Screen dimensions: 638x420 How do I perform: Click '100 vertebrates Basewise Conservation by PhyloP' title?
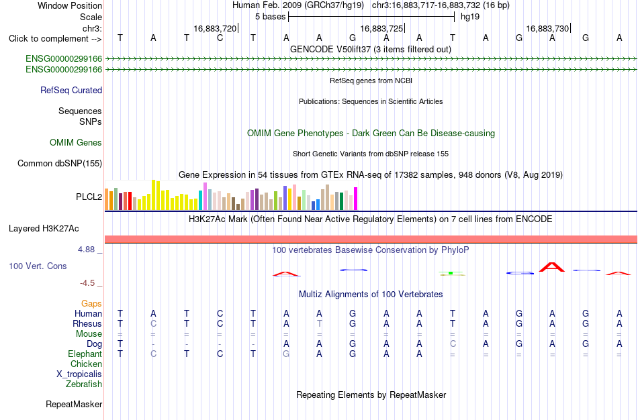[371, 250]
